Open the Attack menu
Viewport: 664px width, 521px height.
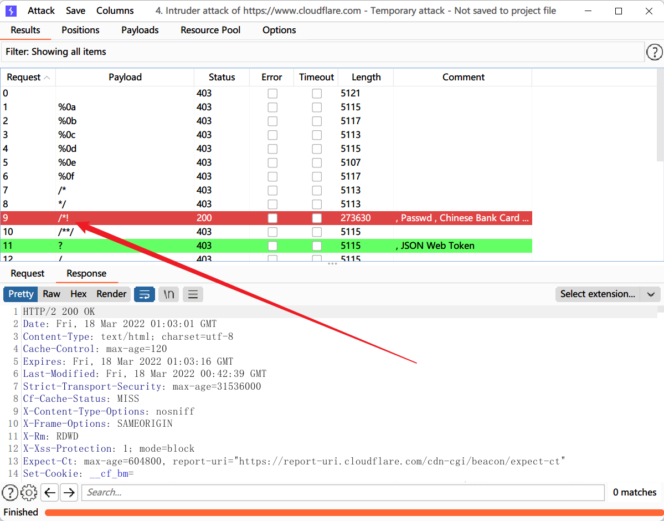point(41,11)
